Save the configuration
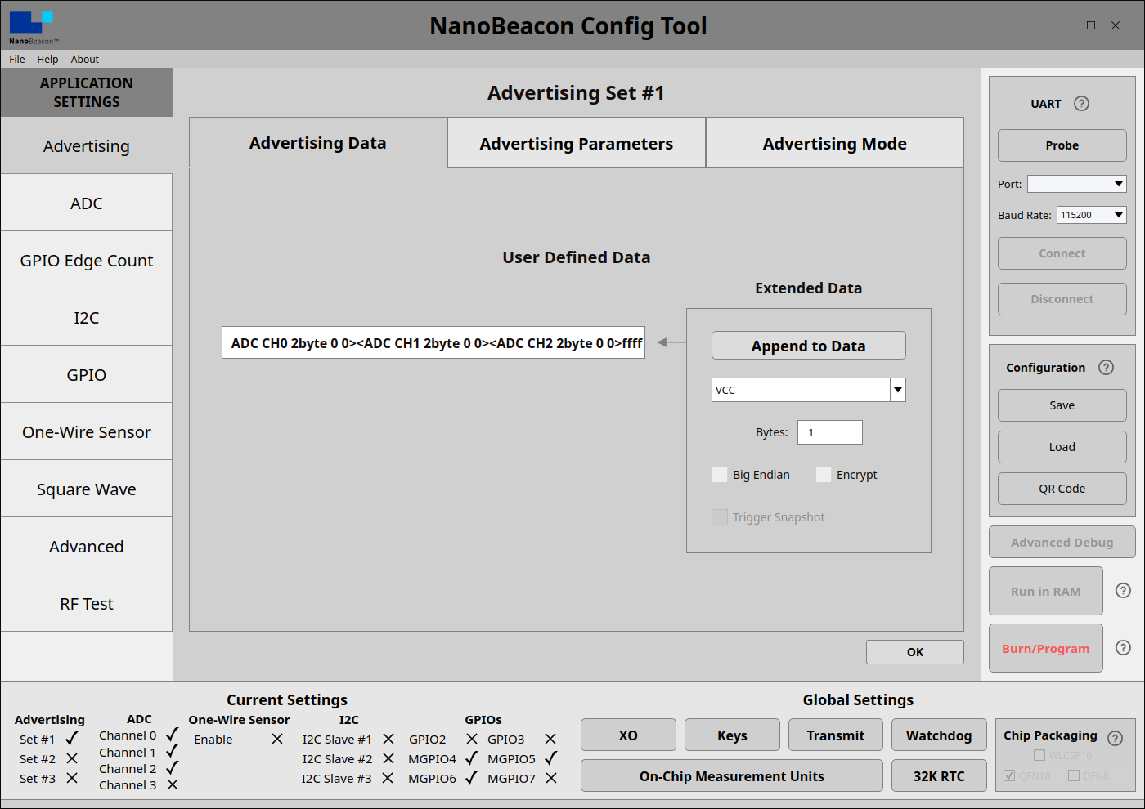 [x=1062, y=405]
